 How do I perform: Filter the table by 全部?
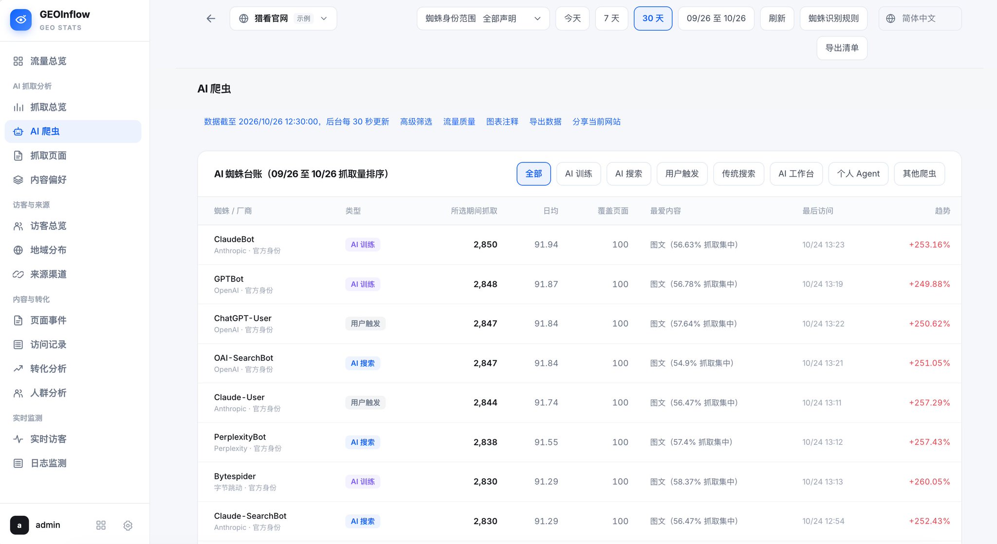click(x=534, y=174)
